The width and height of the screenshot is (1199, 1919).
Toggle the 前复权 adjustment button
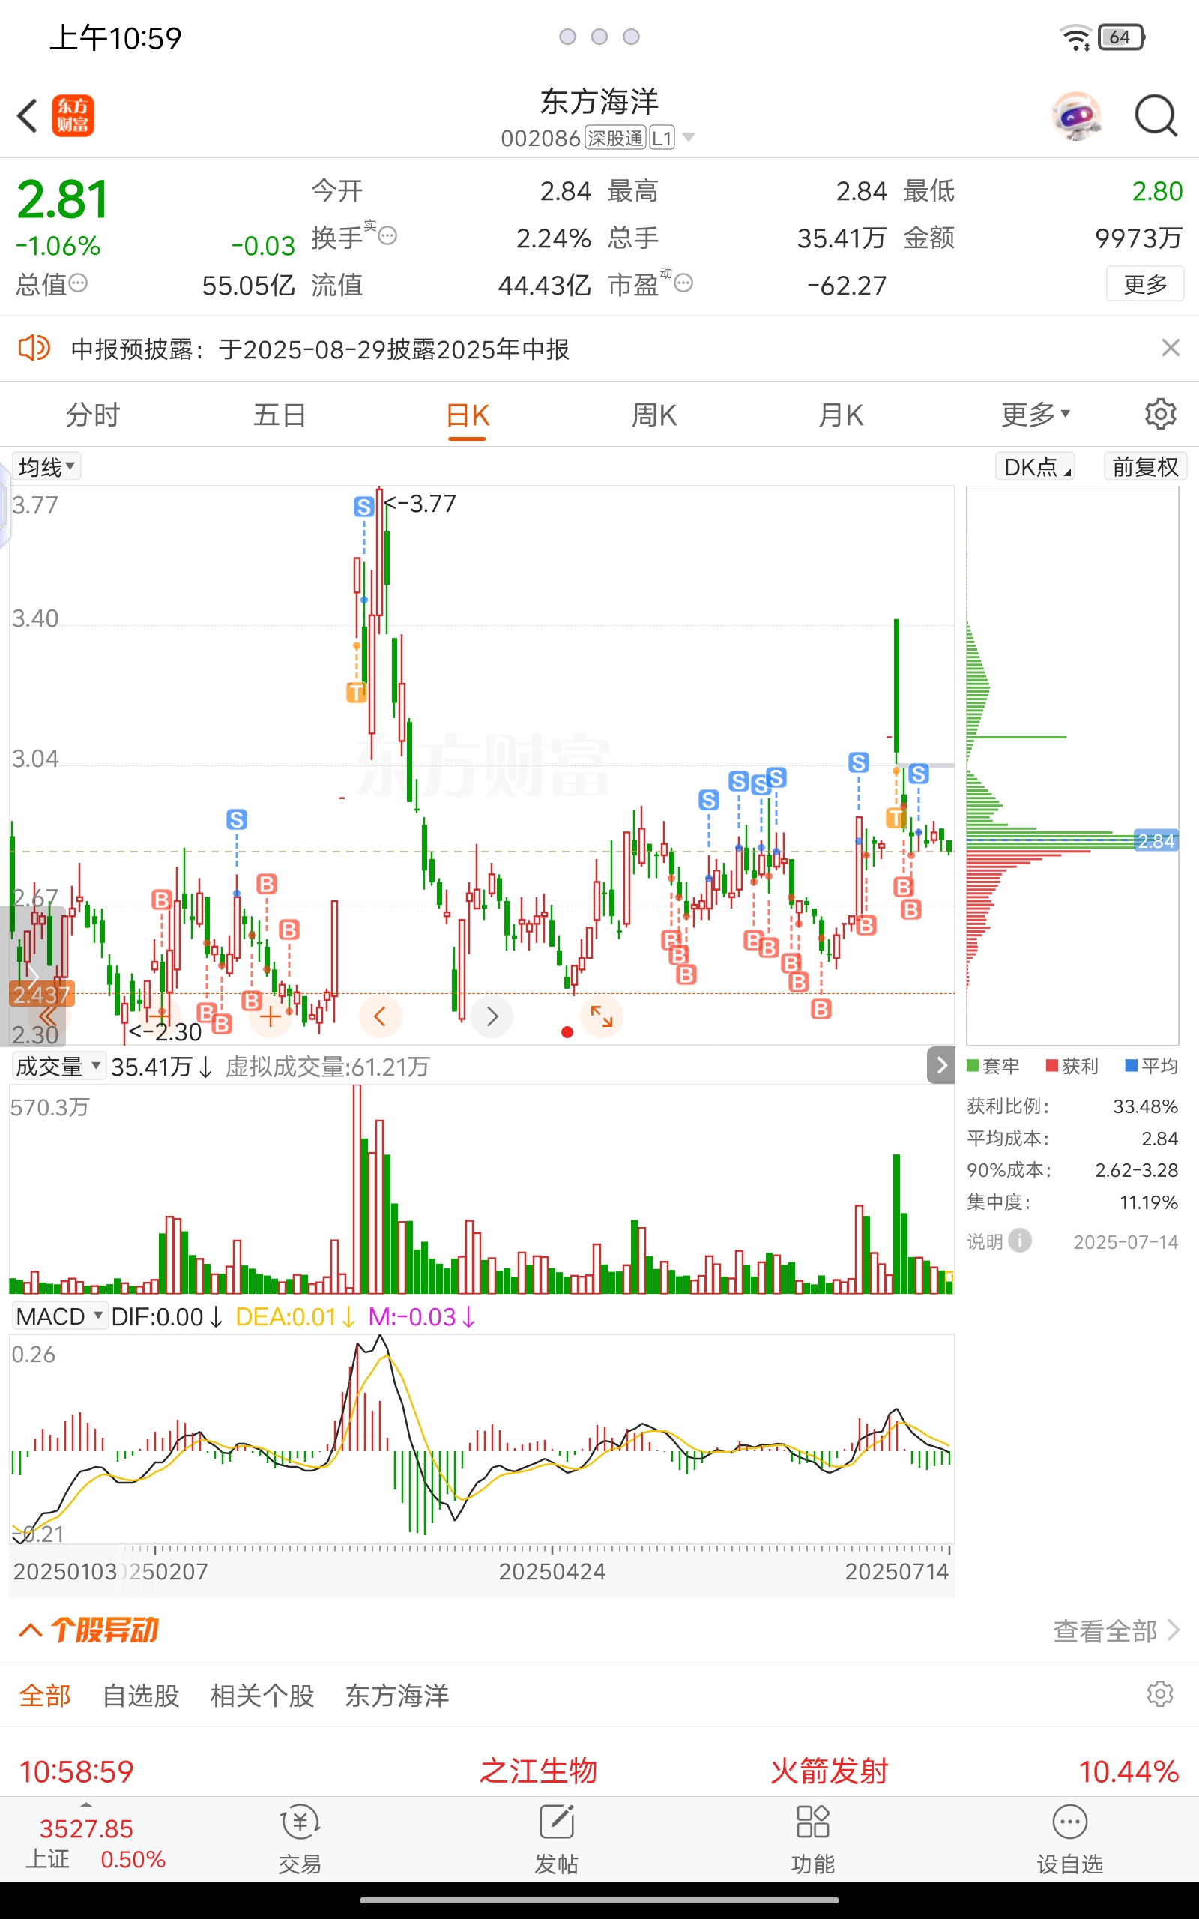1145,466
